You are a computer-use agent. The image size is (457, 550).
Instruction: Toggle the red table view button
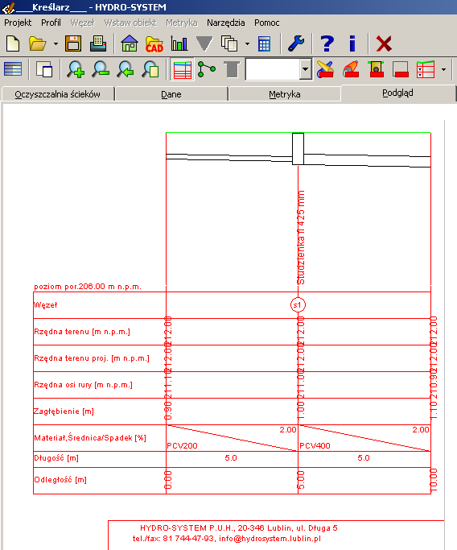[x=183, y=69]
